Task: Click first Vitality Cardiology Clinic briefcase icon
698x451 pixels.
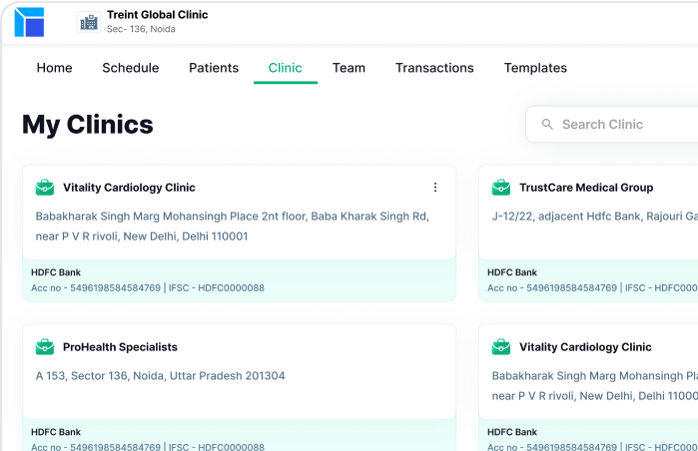Action: tap(45, 188)
